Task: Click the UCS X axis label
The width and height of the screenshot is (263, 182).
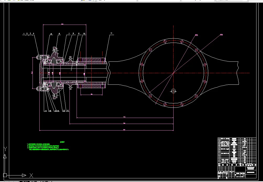Action: (x=31, y=175)
